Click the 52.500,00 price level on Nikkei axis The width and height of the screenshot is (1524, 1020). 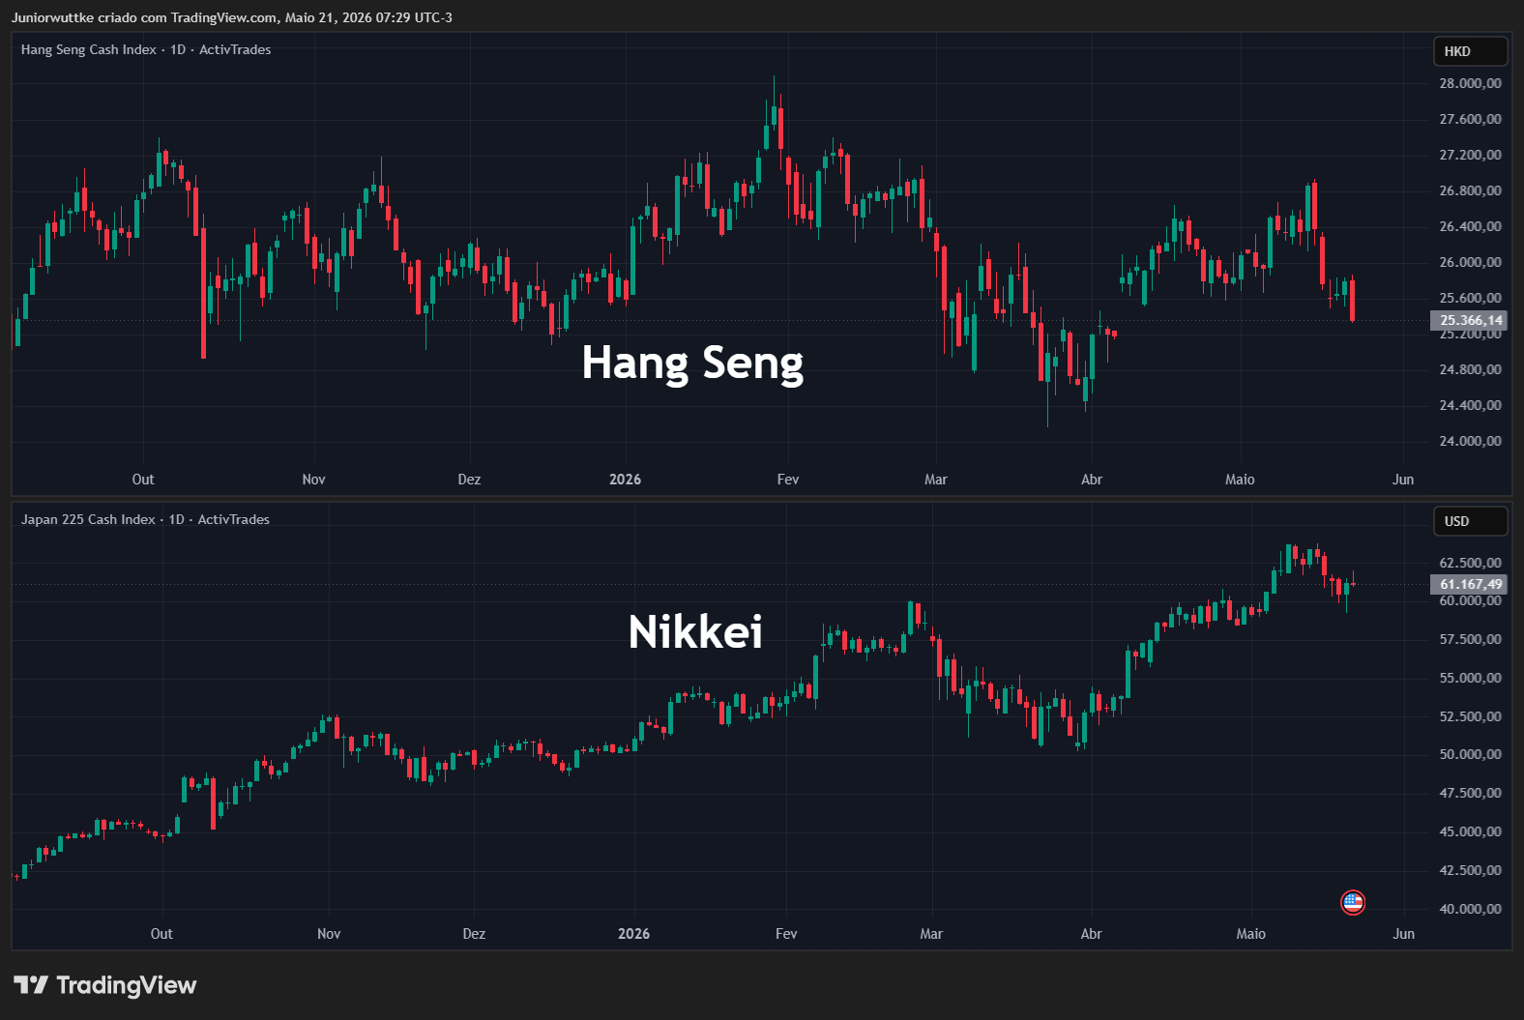click(1470, 716)
